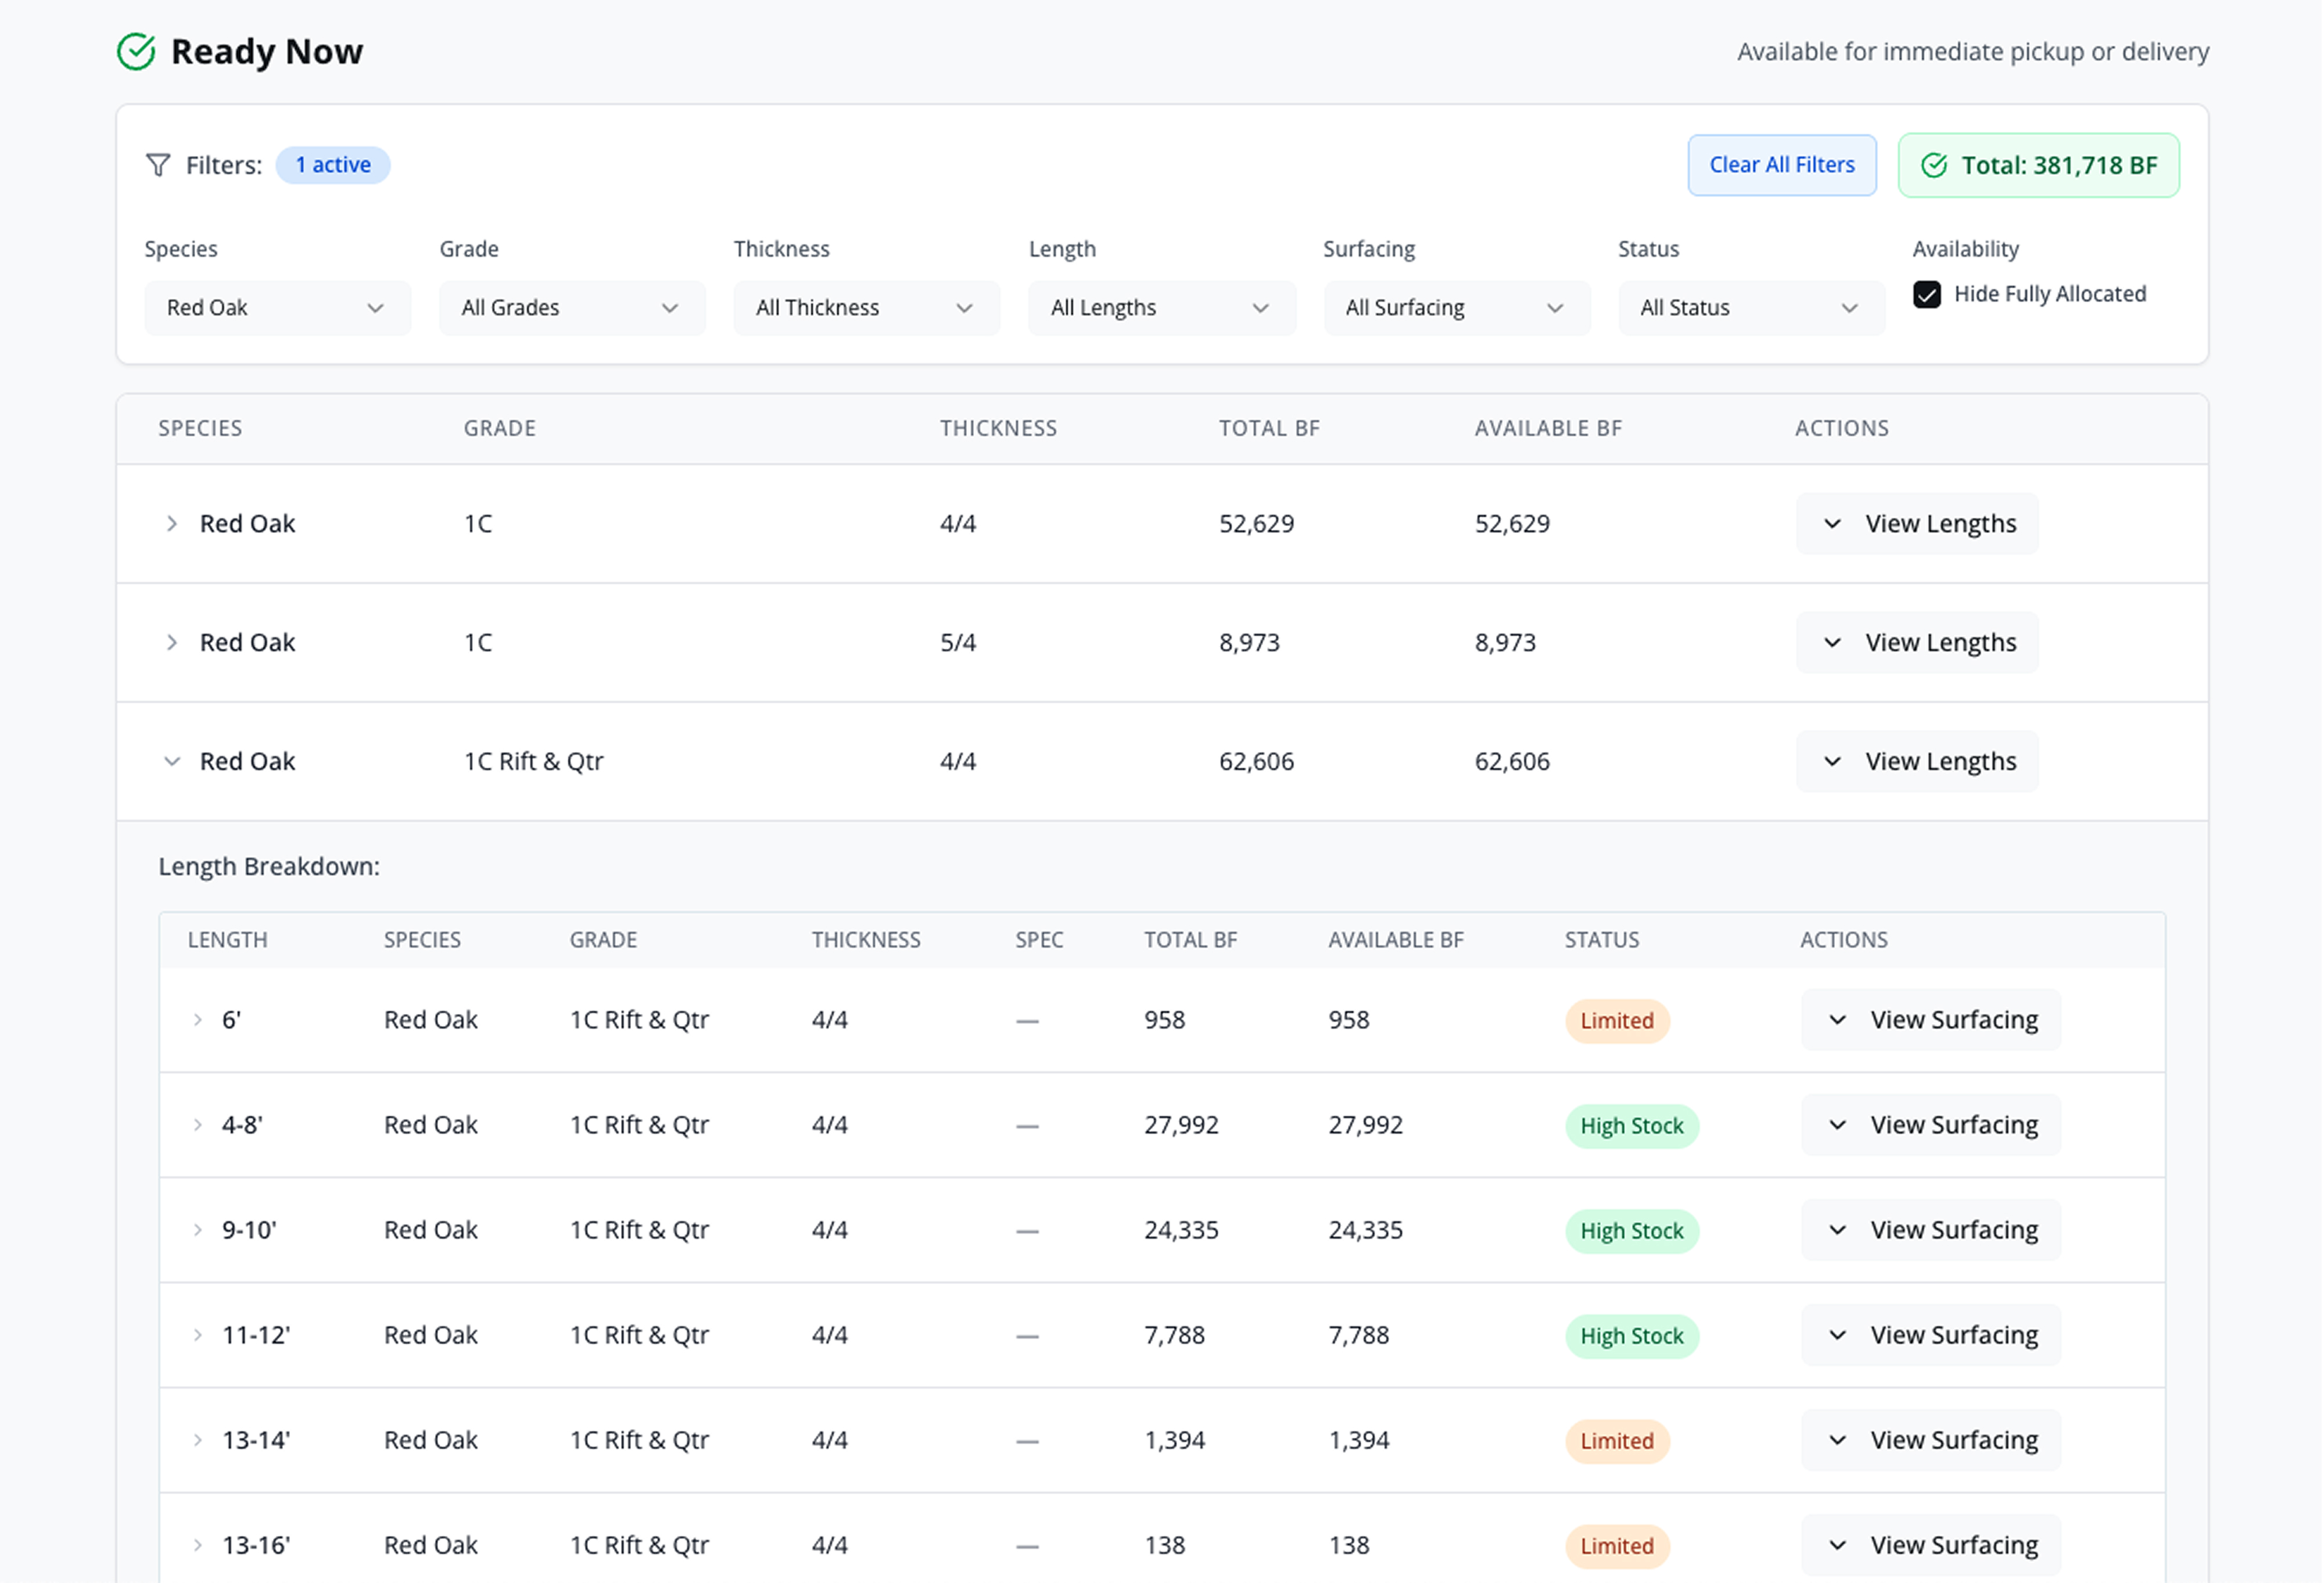
Task: Expand the 6' length row chevron
Action: pos(198,1020)
